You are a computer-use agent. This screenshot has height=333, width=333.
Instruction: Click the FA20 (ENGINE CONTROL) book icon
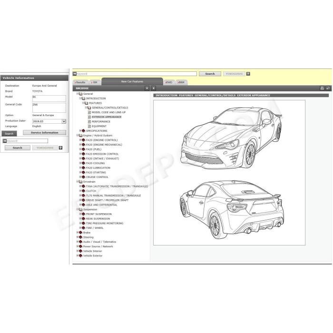pyautogui.click(x=83, y=140)
